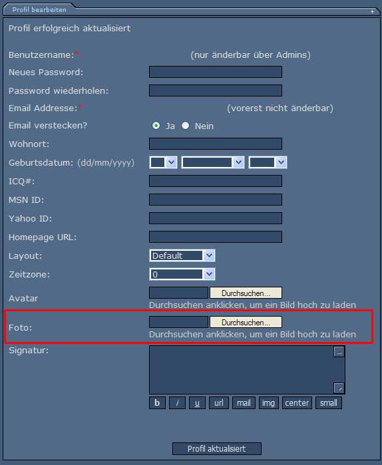This screenshot has height=465, width=382.
Task: Open the birth month dropdown
Action: (213, 162)
